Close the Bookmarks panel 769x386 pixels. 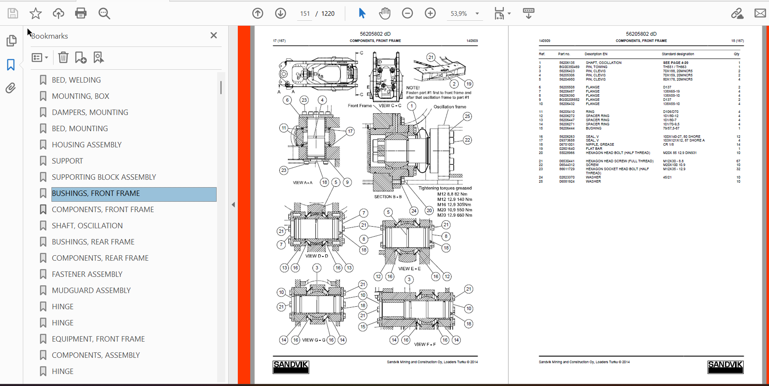pos(214,36)
